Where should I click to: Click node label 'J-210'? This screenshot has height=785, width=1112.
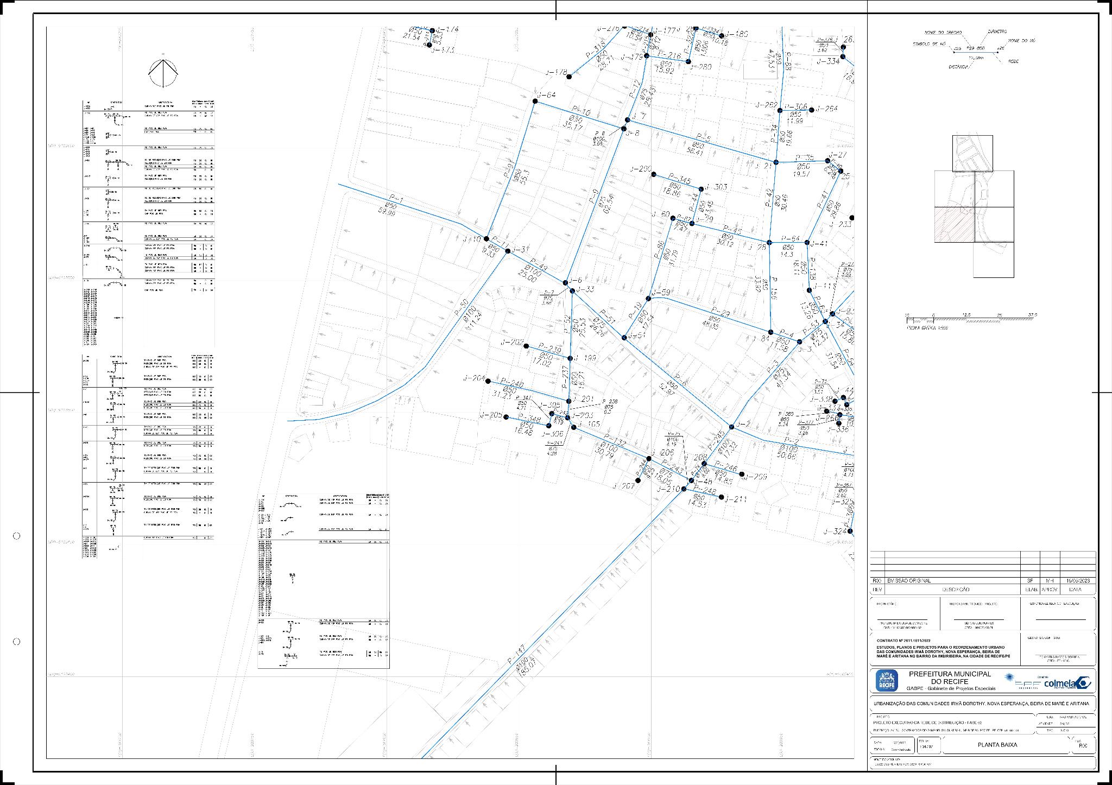point(668,489)
